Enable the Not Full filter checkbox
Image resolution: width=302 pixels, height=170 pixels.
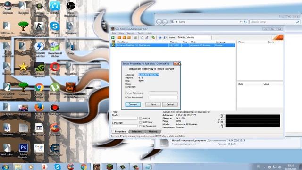[x=141, y=119]
